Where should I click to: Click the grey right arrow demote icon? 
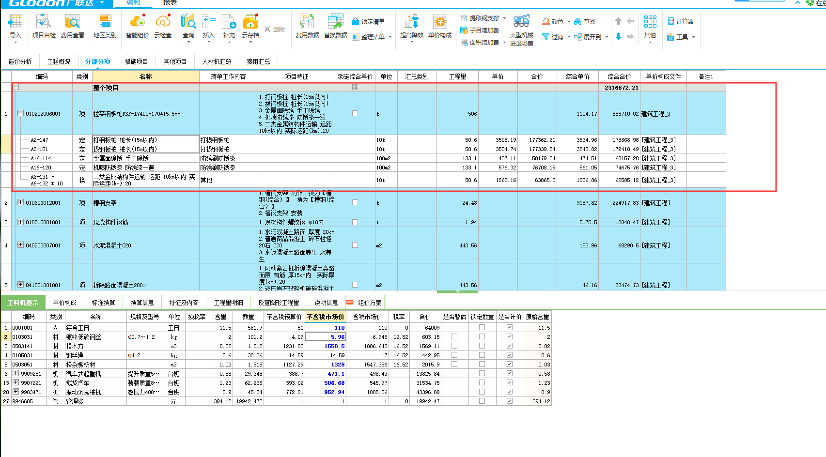[631, 37]
